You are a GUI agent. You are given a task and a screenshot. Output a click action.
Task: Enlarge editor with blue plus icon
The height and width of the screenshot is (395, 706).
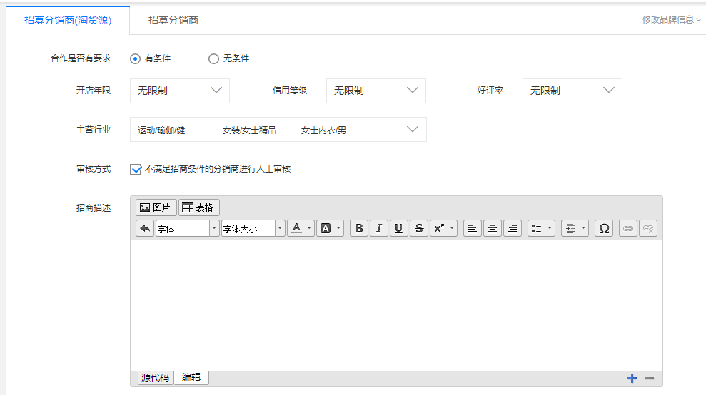point(632,379)
